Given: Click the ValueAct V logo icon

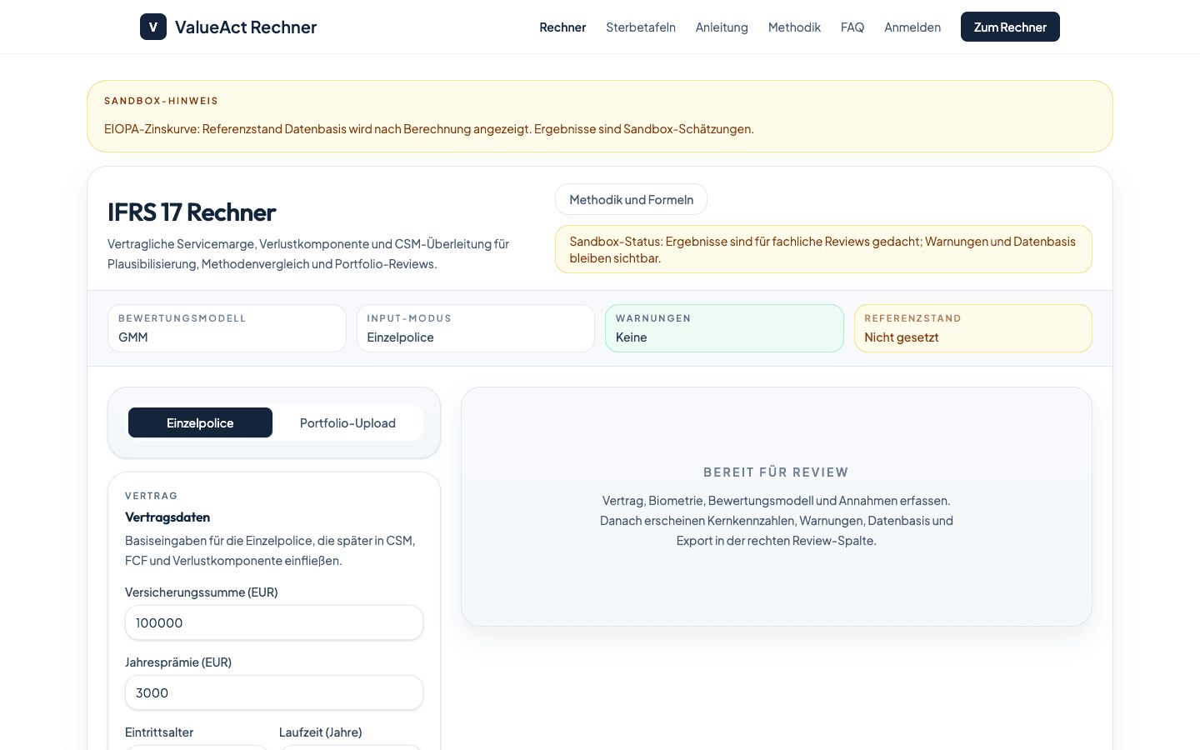Looking at the screenshot, I should [153, 27].
